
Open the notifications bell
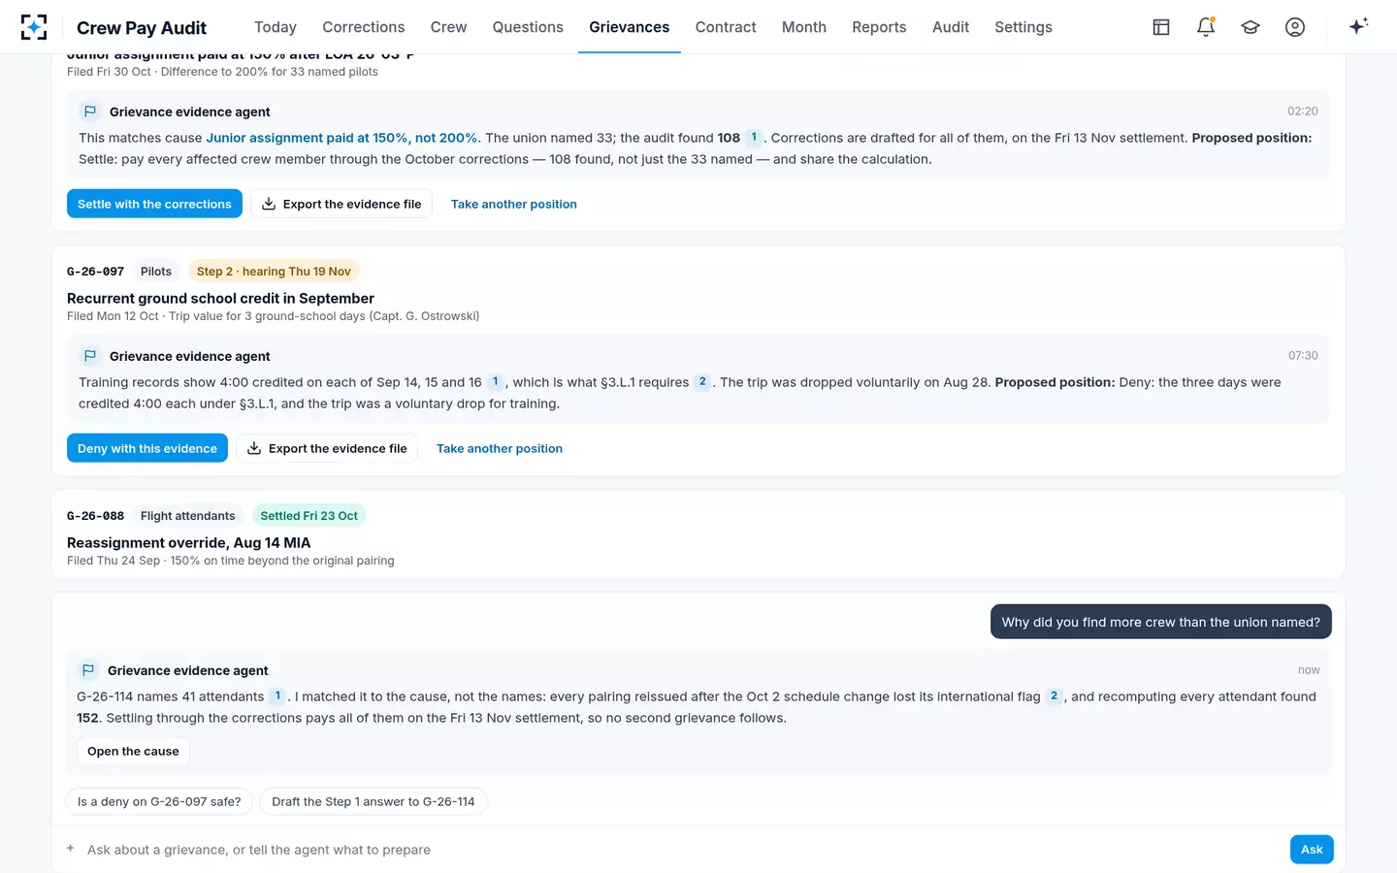tap(1206, 27)
